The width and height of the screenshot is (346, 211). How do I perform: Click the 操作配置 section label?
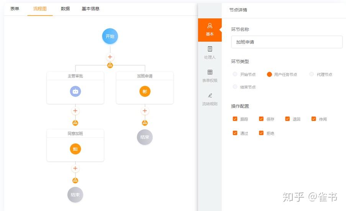tap(240, 106)
